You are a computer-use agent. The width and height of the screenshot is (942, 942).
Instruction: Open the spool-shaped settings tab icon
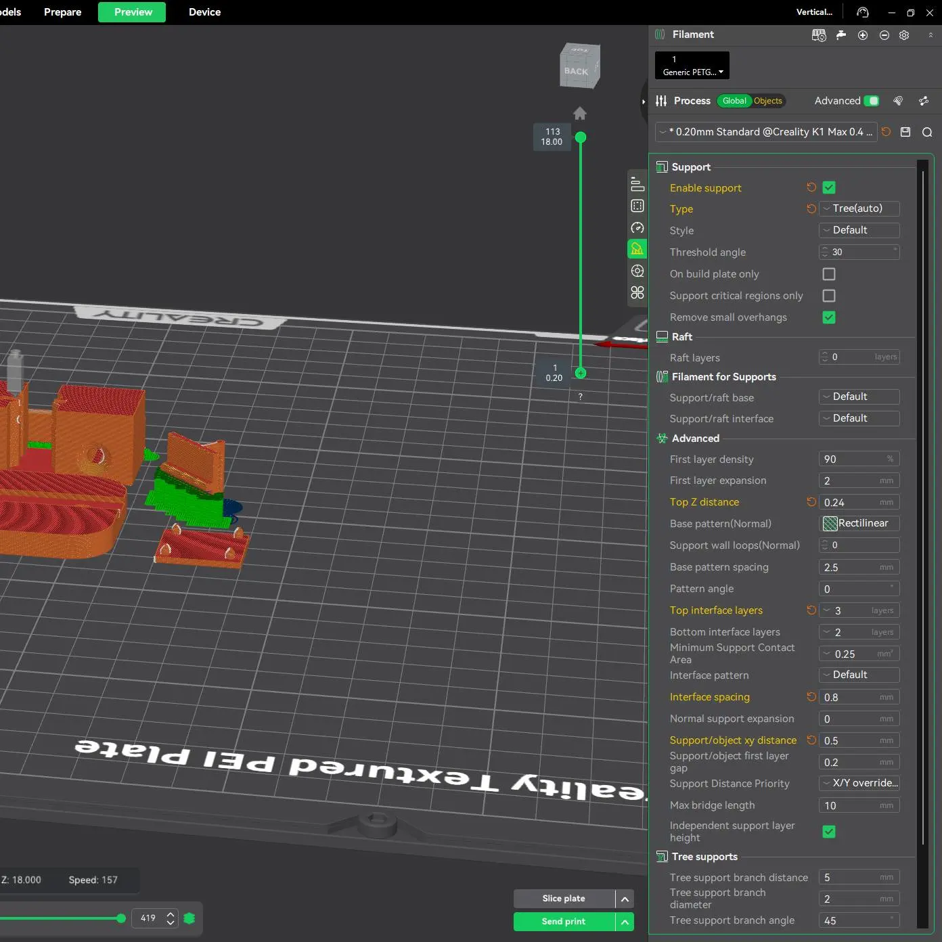tap(637, 271)
